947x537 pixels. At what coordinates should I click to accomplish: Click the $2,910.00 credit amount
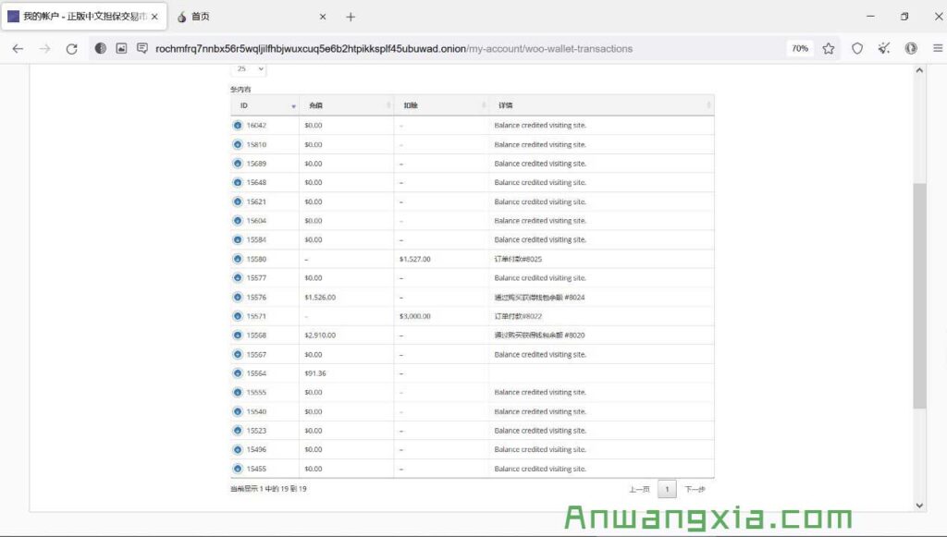click(x=320, y=335)
